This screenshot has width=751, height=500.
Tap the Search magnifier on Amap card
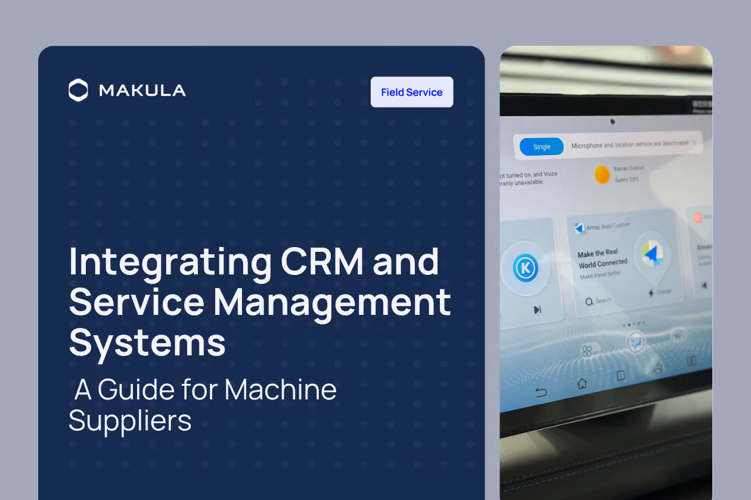[x=589, y=302]
